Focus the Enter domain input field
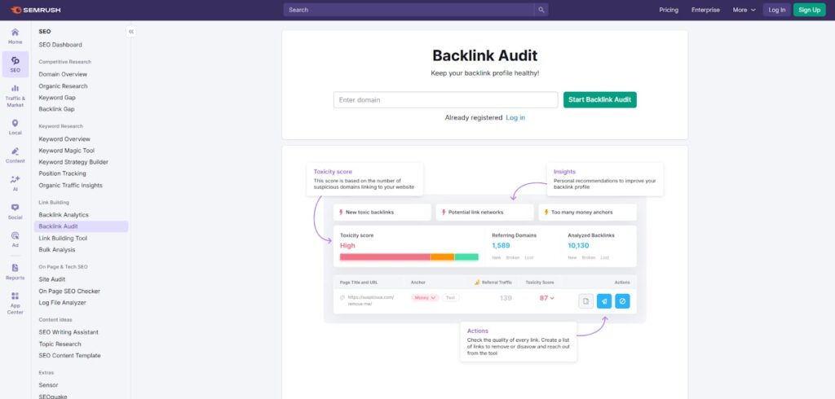Screen dimensions: 835x399 pos(445,100)
